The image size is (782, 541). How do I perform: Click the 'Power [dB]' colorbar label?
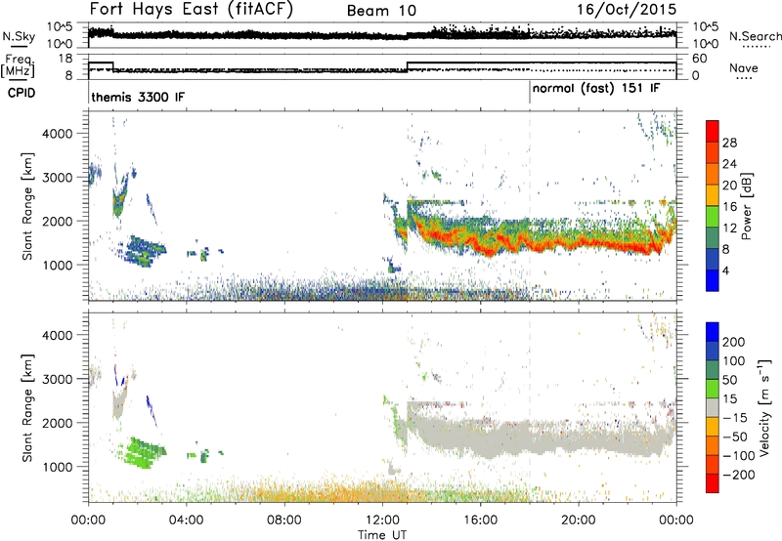coord(746,206)
